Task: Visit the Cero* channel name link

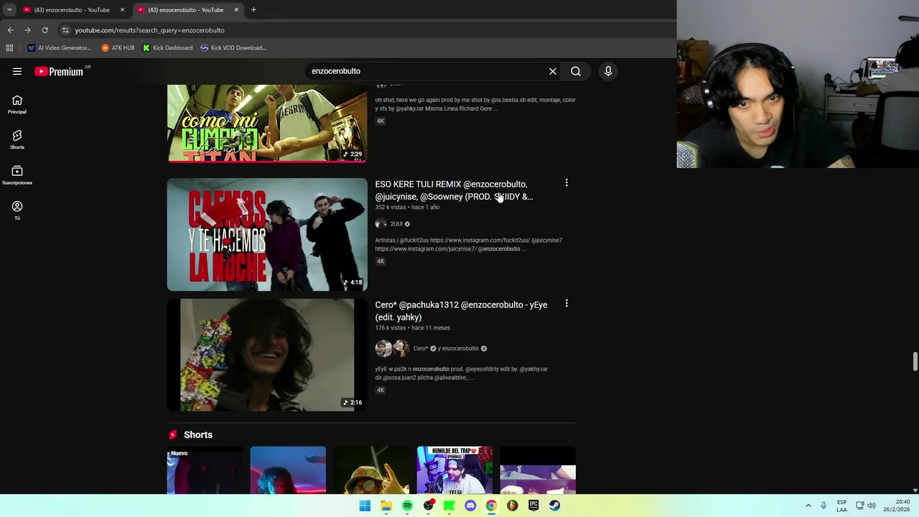Action: point(421,348)
